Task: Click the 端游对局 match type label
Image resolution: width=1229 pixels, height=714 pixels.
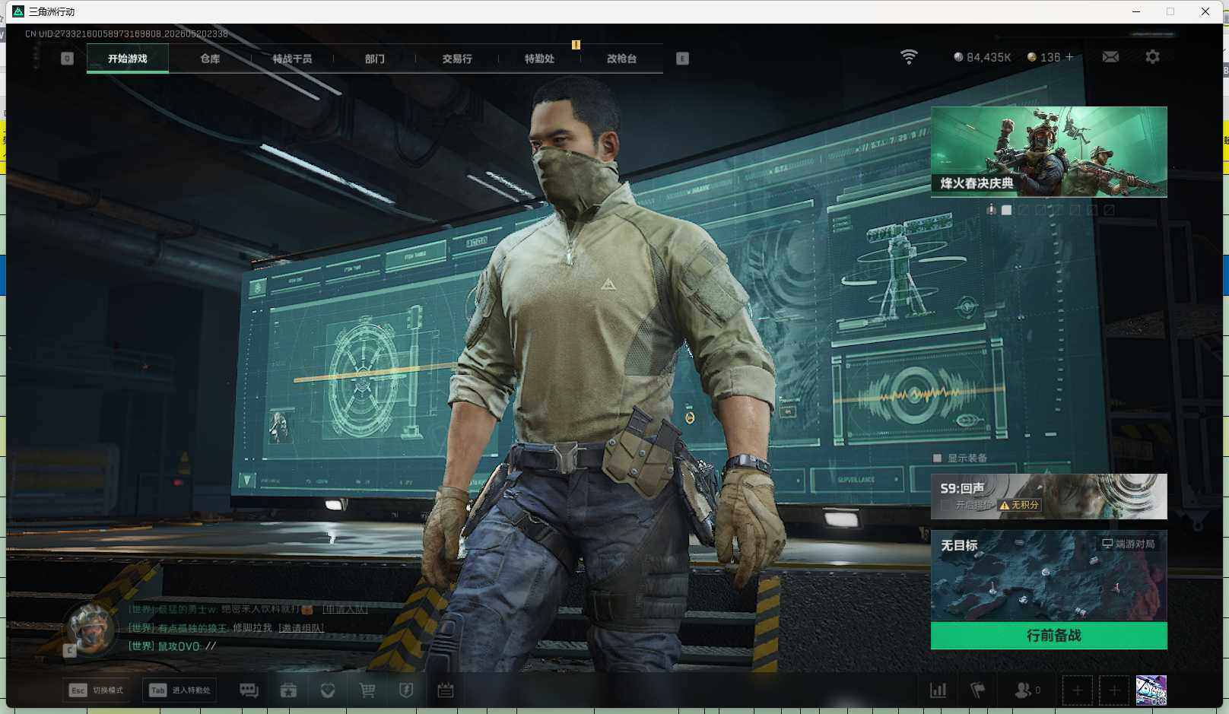Action: 1129,544
